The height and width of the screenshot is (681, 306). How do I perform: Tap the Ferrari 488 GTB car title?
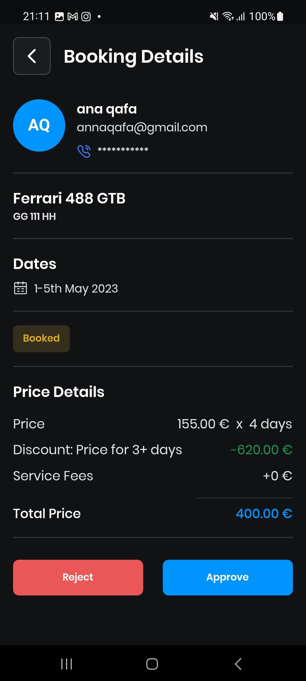pos(69,198)
